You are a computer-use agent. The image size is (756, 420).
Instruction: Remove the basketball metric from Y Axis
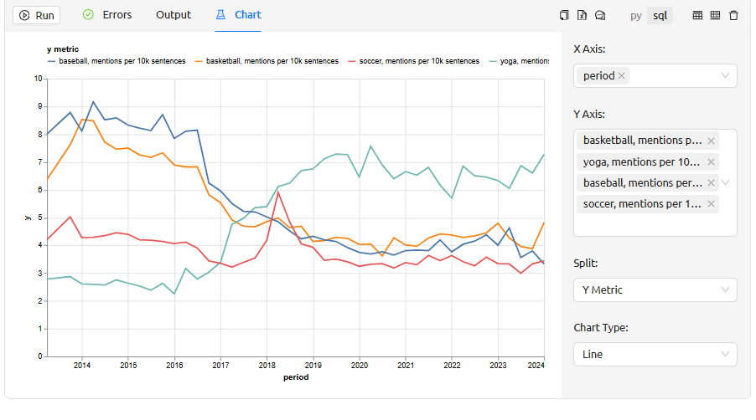(712, 141)
